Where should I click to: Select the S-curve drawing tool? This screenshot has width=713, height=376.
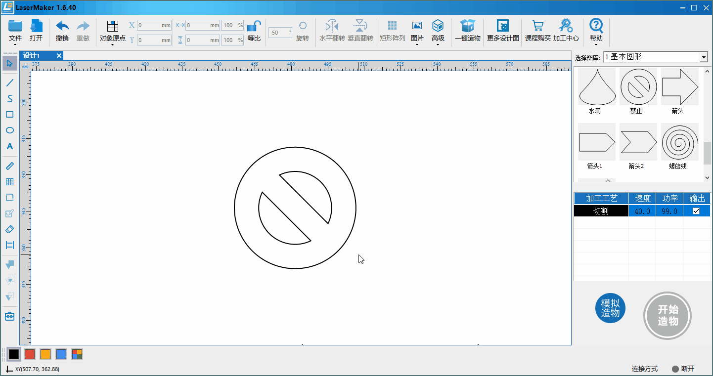[10, 99]
